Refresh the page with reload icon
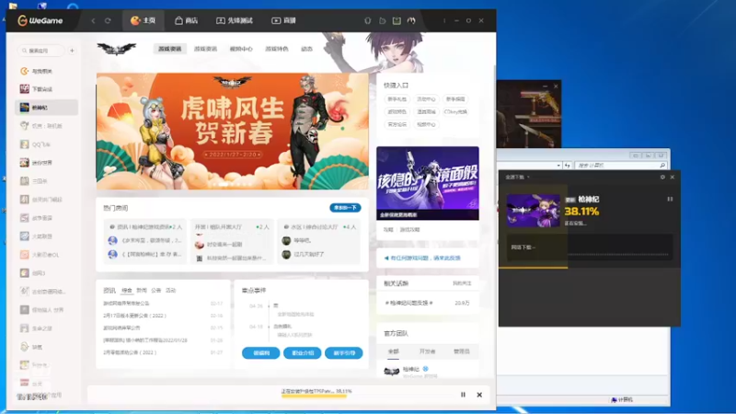Viewport: 736px width, 414px height. (x=108, y=20)
